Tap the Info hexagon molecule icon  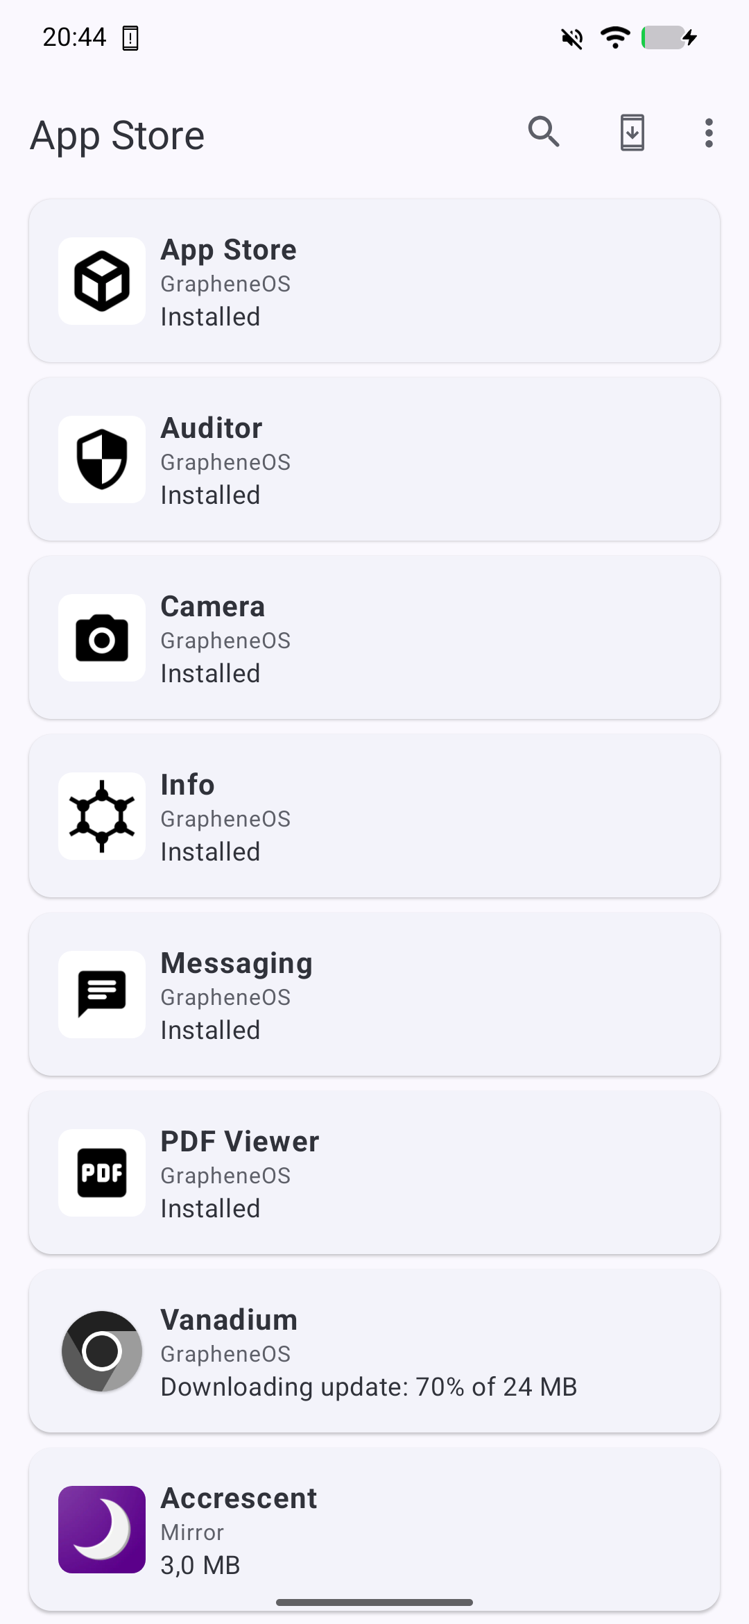pyautogui.click(x=102, y=816)
